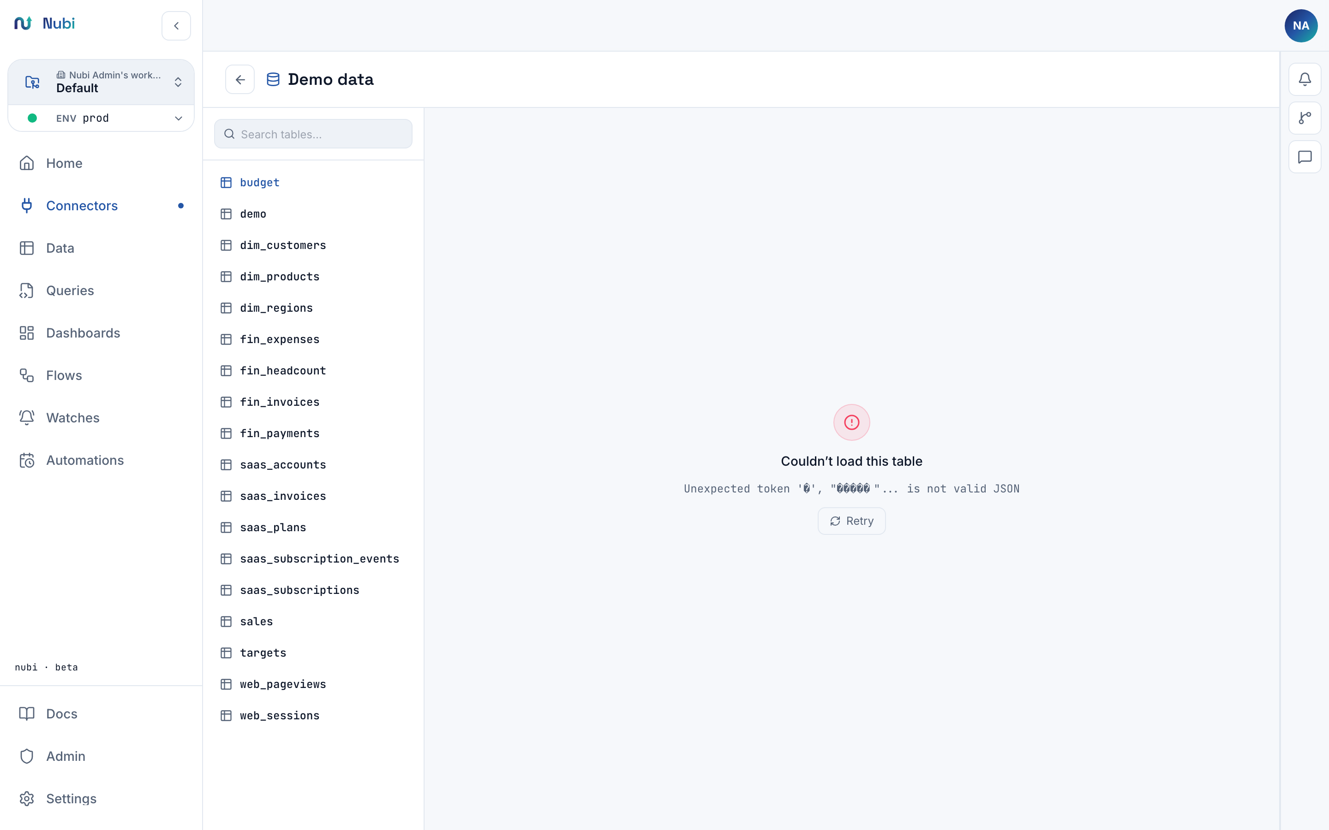
Task: Click the 'nubi · beta' label
Action: point(46,667)
